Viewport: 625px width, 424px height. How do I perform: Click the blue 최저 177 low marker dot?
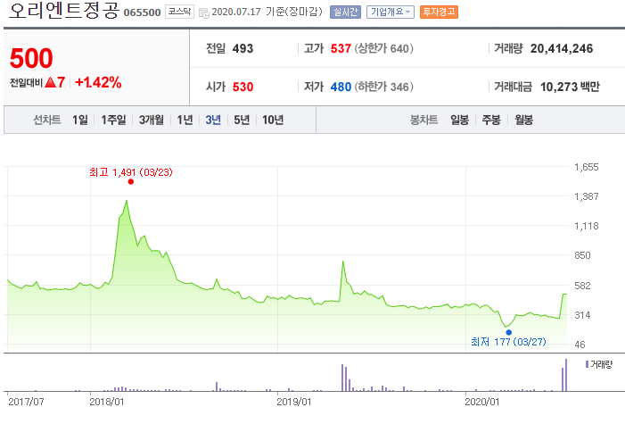(508, 332)
